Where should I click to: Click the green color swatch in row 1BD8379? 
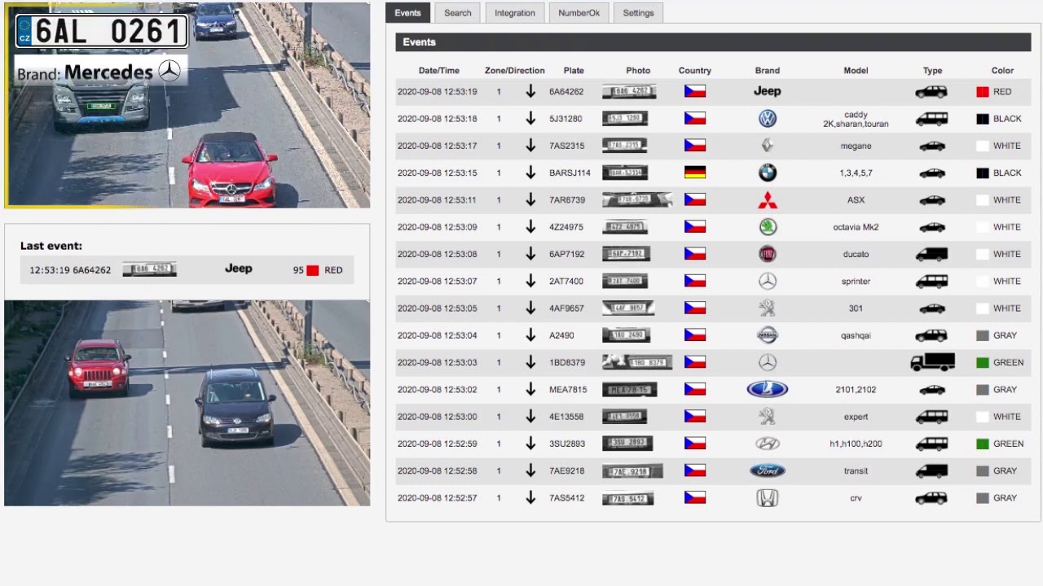983,362
